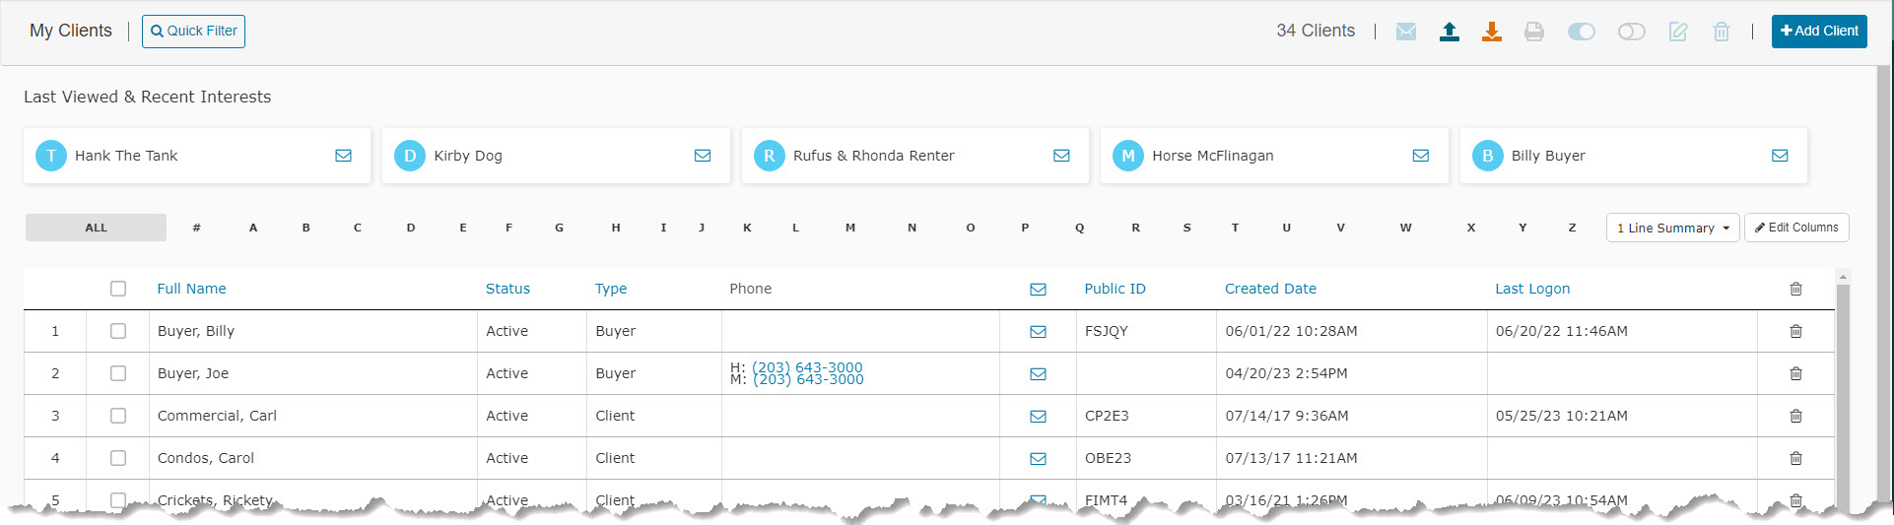The width and height of the screenshot is (1894, 525).
Task: Open Hank The Tank avatar T
Action: pos(51,156)
